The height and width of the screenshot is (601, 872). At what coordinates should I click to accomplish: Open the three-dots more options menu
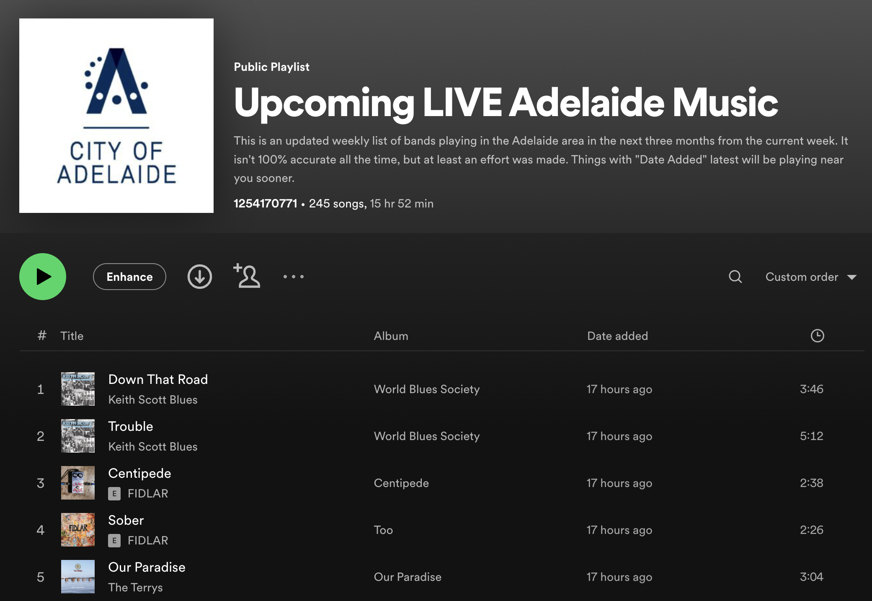(293, 277)
